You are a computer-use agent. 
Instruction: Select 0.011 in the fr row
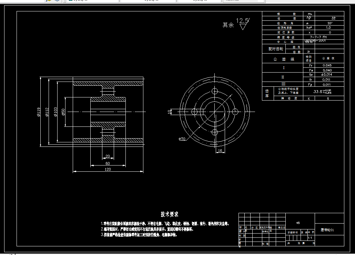point(326,80)
